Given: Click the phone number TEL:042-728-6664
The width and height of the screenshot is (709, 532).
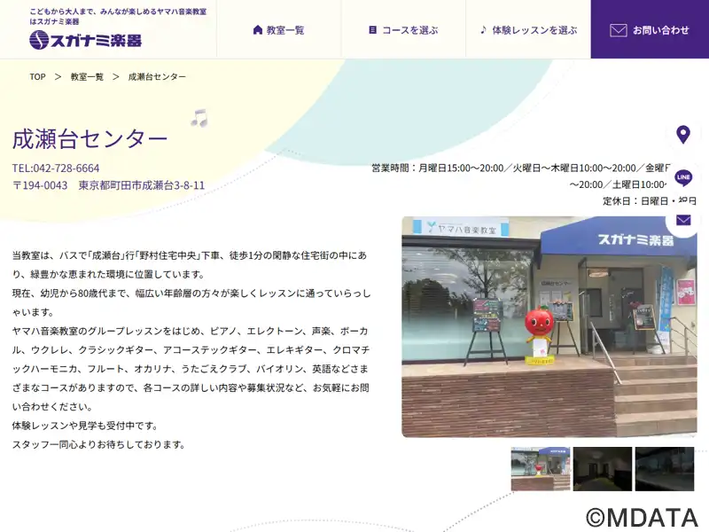Looking at the screenshot, I should 56,168.
